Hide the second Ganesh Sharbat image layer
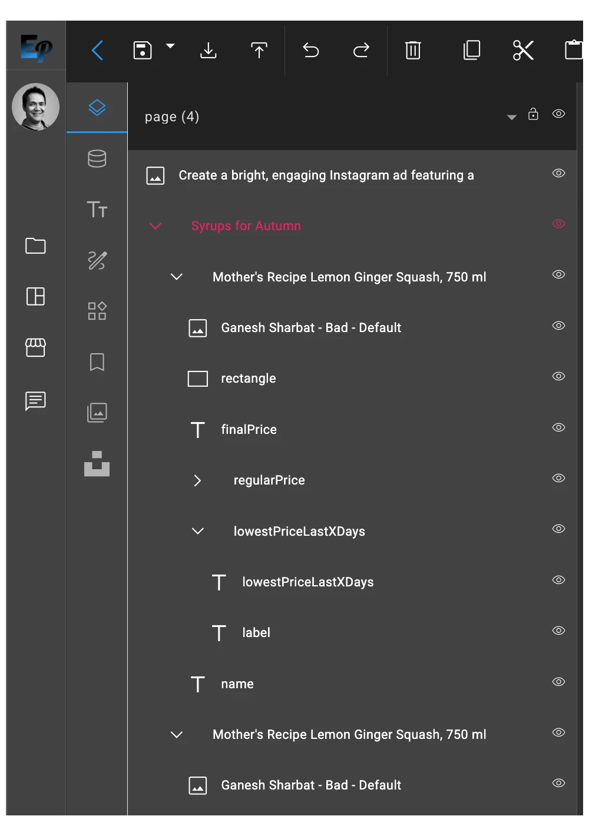 (x=559, y=783)
